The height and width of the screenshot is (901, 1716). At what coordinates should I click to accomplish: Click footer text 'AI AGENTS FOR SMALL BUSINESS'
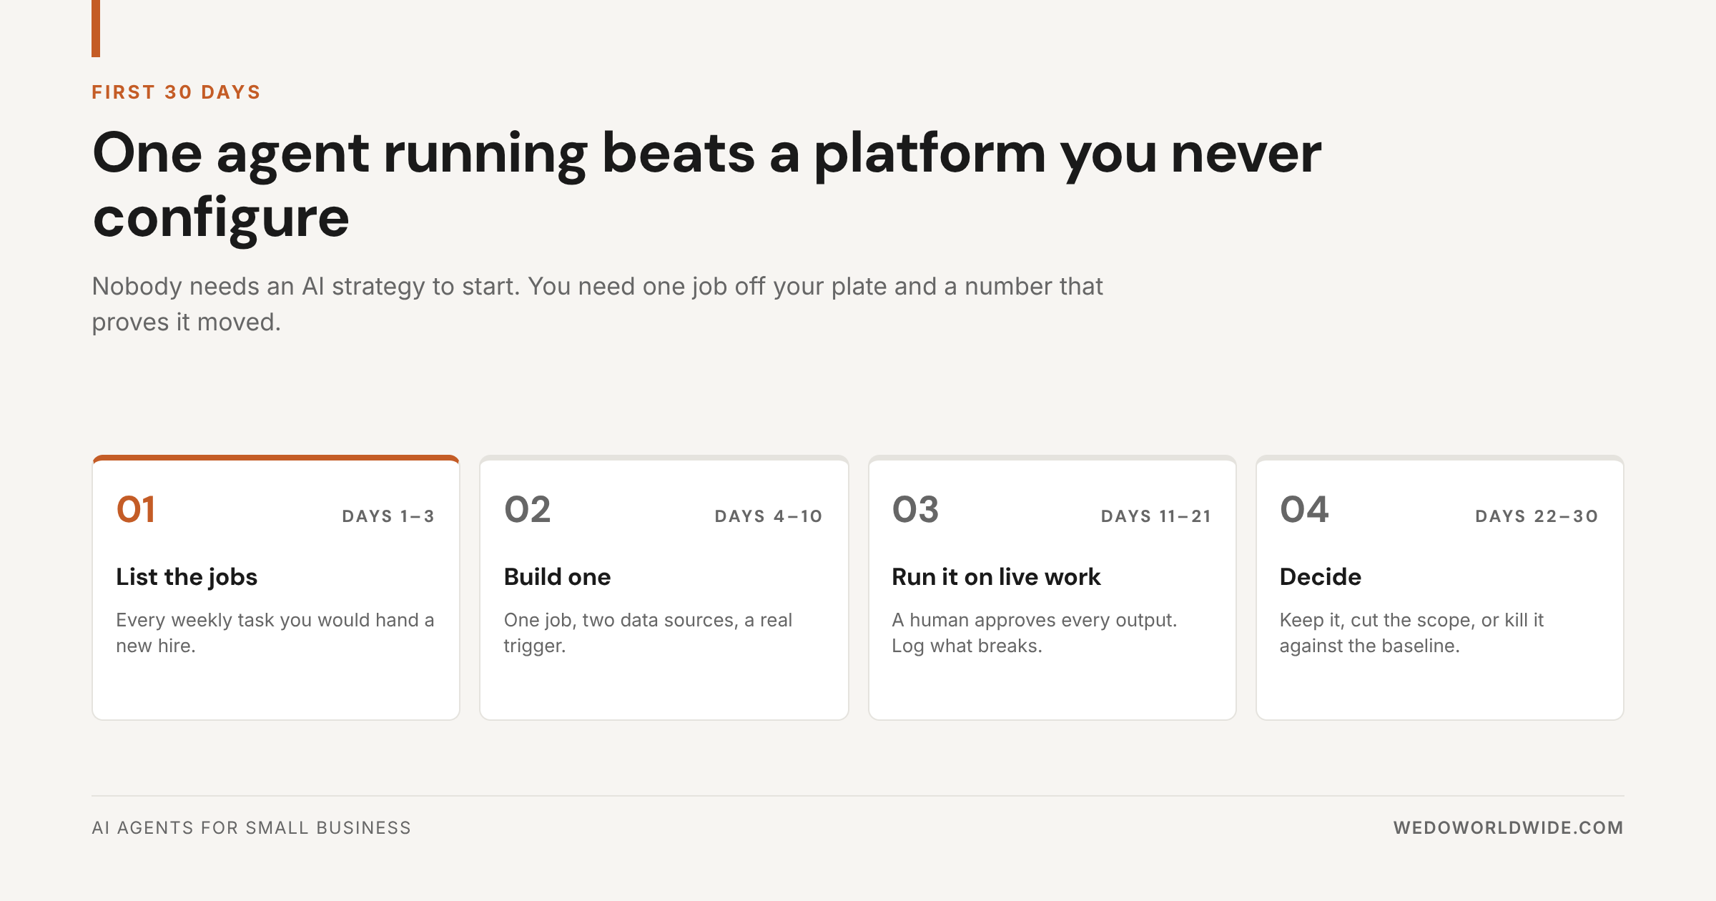[x=252, y=828]
